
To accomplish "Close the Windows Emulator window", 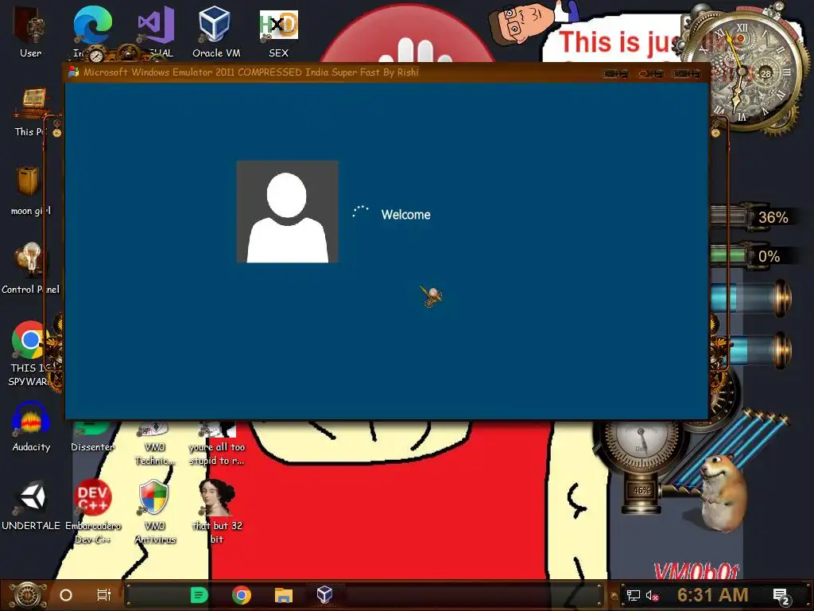I will coord(686,74).
